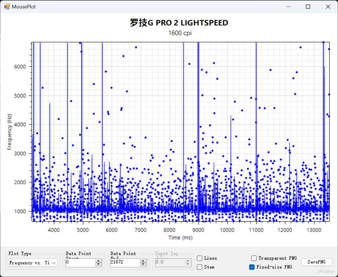The height and width of the screenshot is (277, 338).
Task: Click the Data Point End field showing 21872
Action: pos(125,262)
